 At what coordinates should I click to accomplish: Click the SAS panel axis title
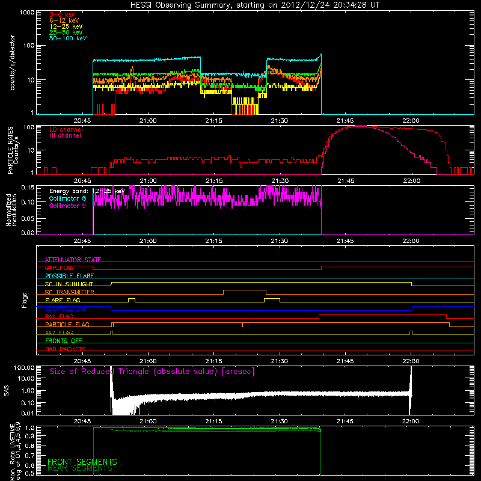(7, 391)
